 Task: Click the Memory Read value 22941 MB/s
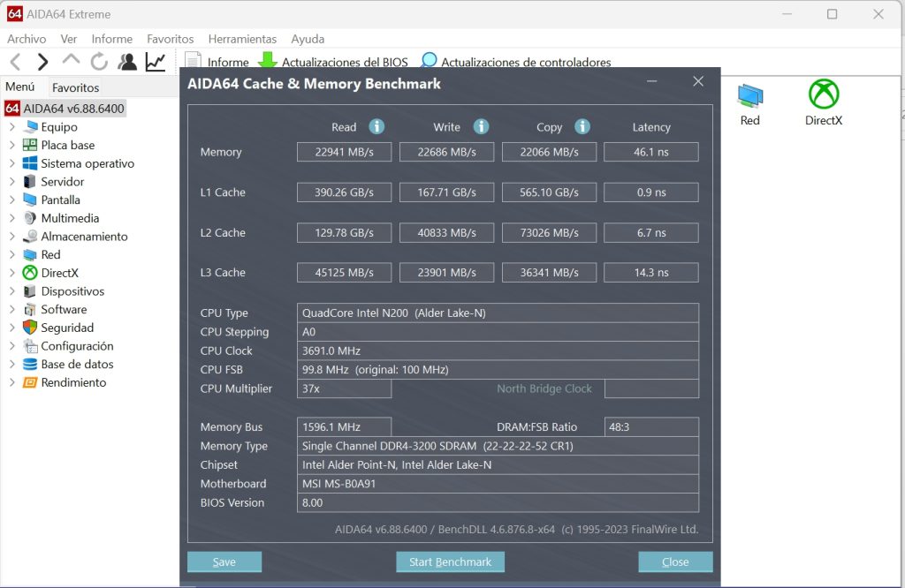[x=344, y=152]
